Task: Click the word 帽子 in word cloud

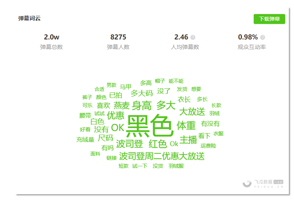Action: coord(160,81)
